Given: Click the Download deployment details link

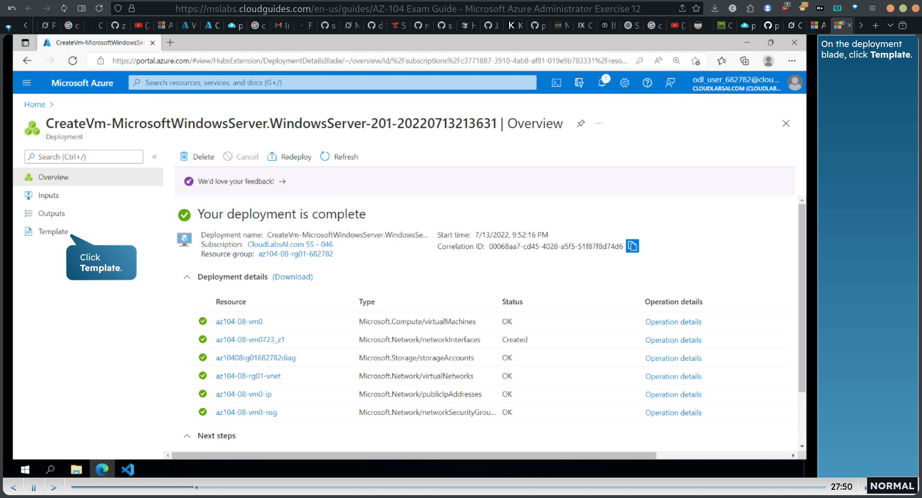Looking at the screenshot, I should tap(292, 277).
